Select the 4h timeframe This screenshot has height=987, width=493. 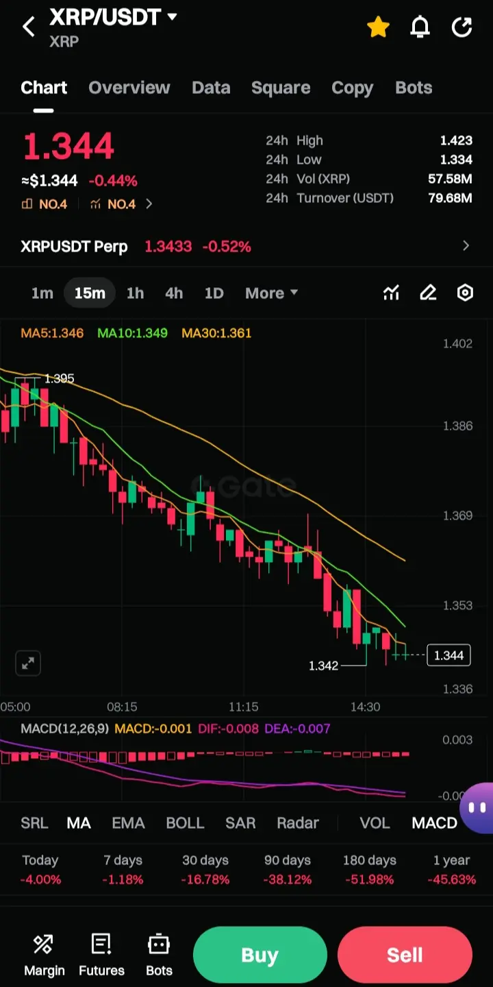coord(174,293)
